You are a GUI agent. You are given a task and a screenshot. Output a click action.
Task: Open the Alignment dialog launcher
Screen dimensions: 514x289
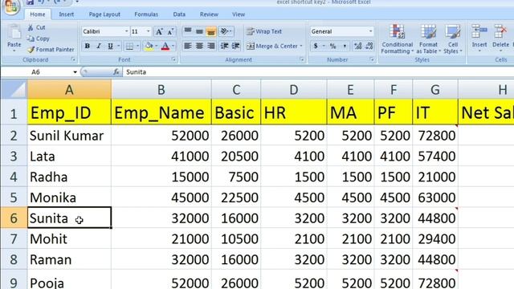point(302,59)
